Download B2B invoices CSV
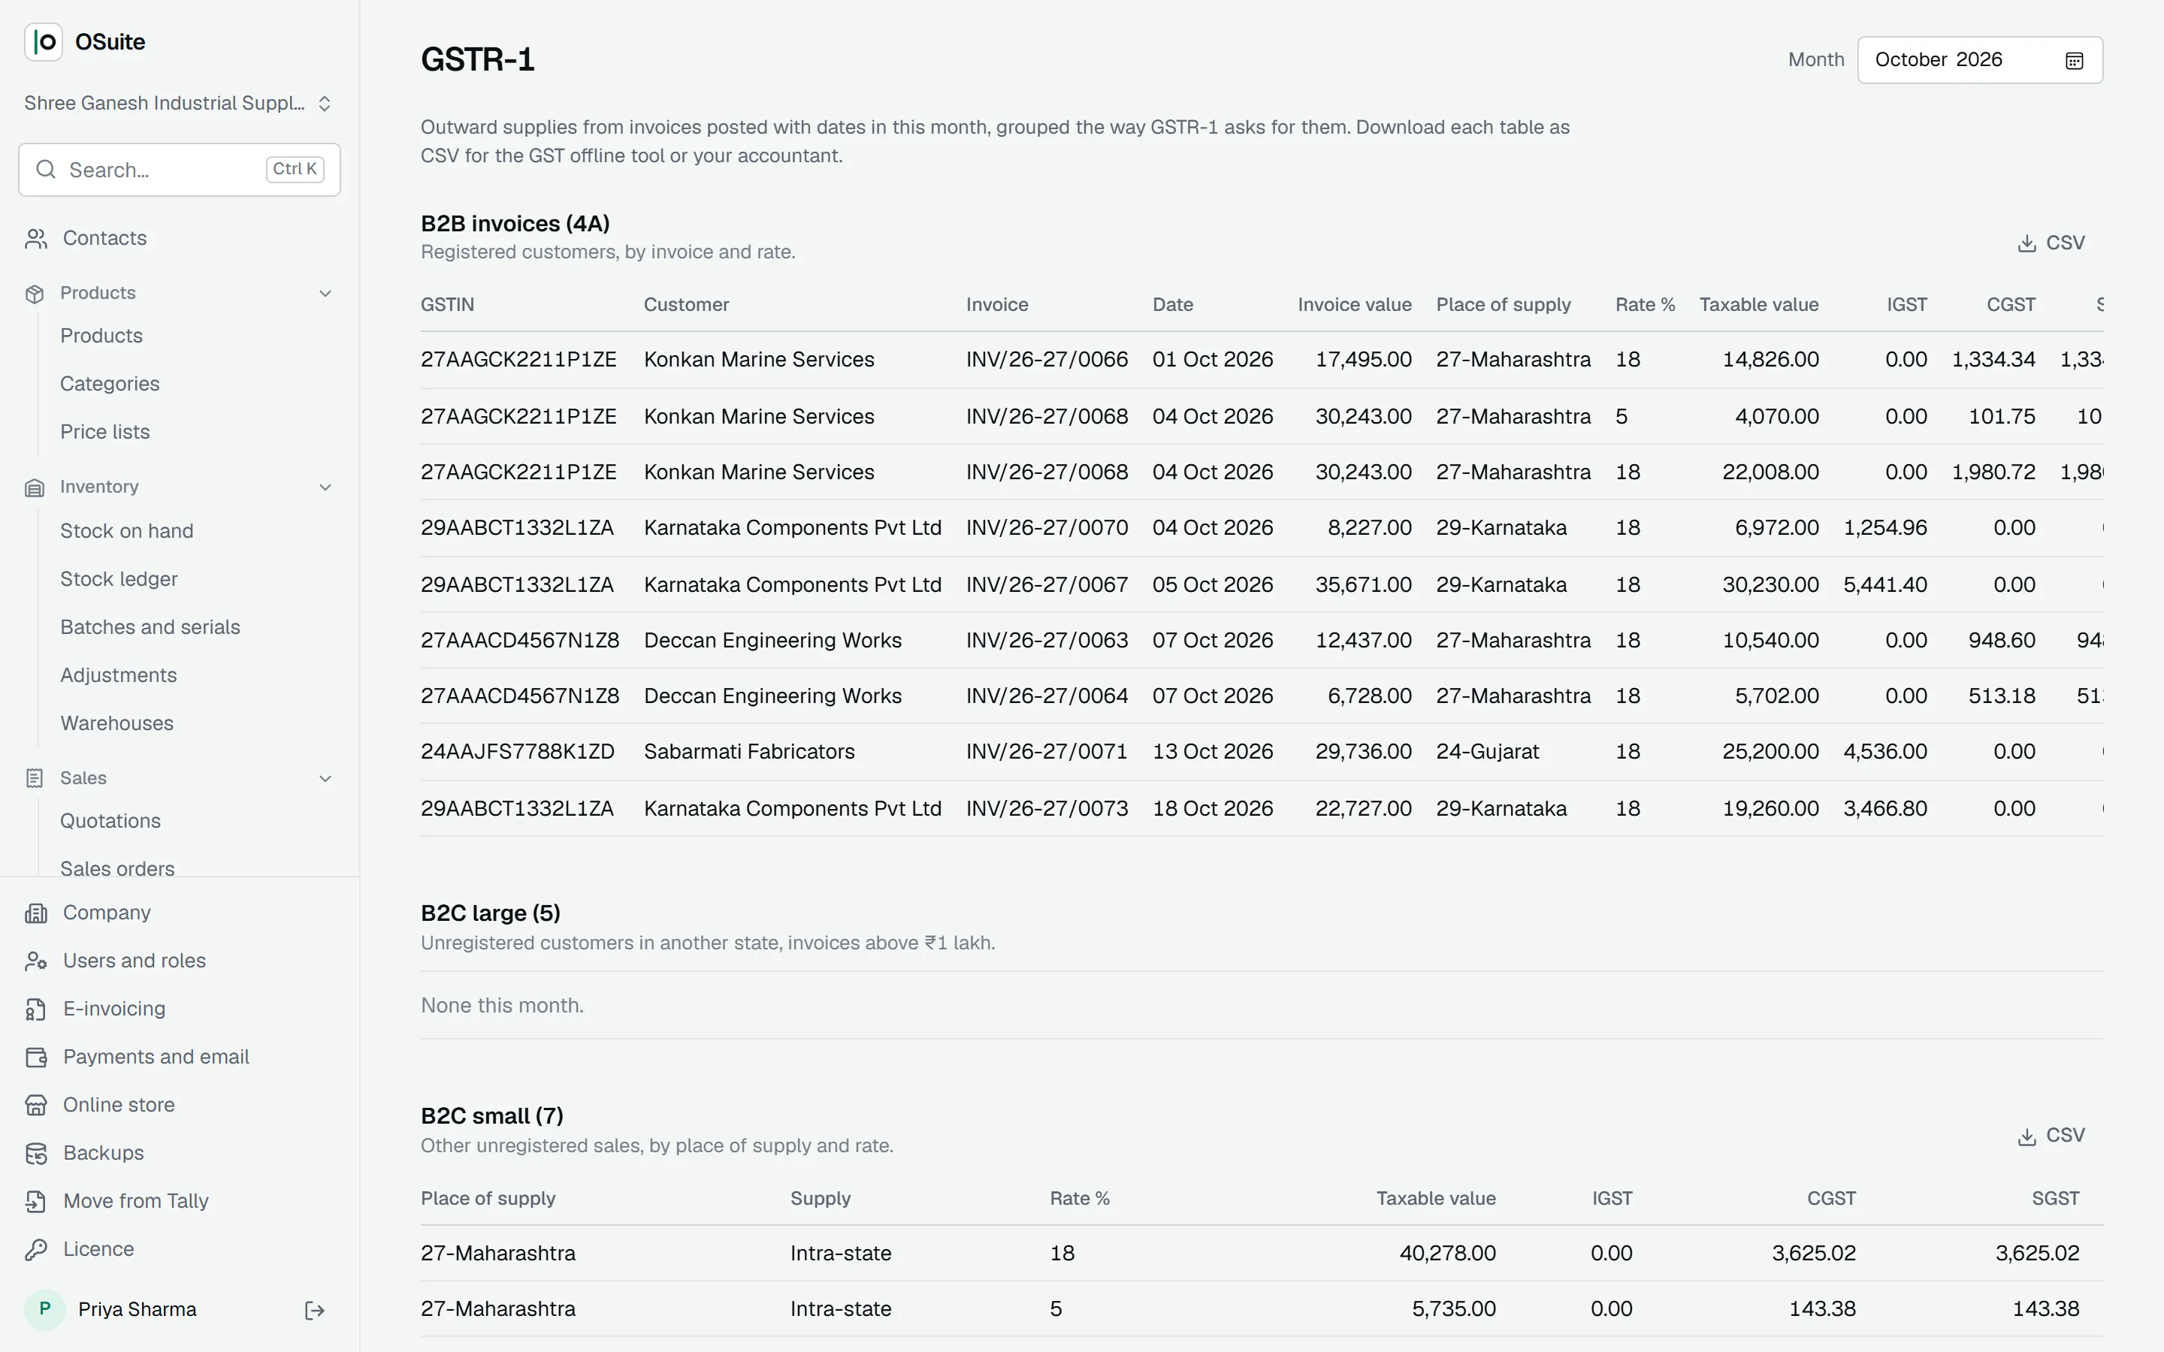The image size is (2164, 1352). [2051, 243]
